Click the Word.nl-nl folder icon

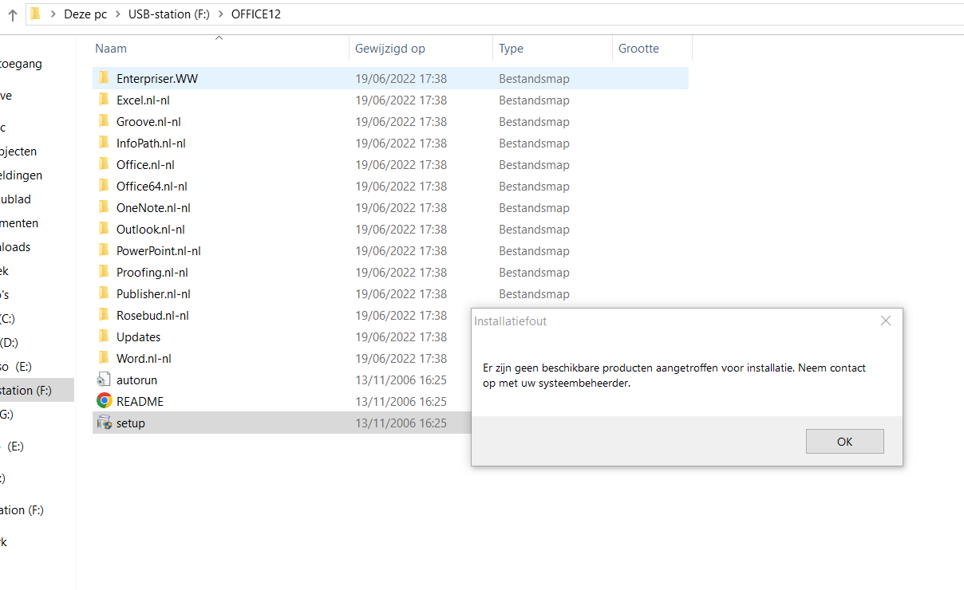(104, 358)
